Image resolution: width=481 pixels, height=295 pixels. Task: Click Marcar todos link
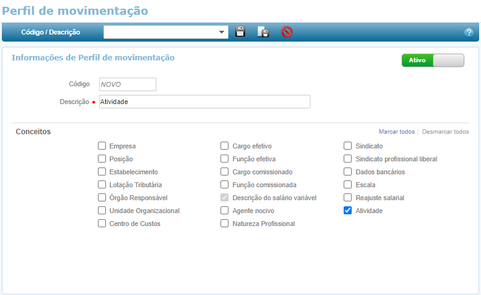(396, 132)
